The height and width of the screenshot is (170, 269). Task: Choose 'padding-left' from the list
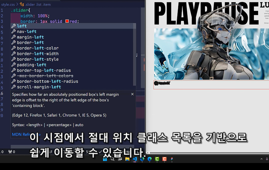[x=73, y=65]
